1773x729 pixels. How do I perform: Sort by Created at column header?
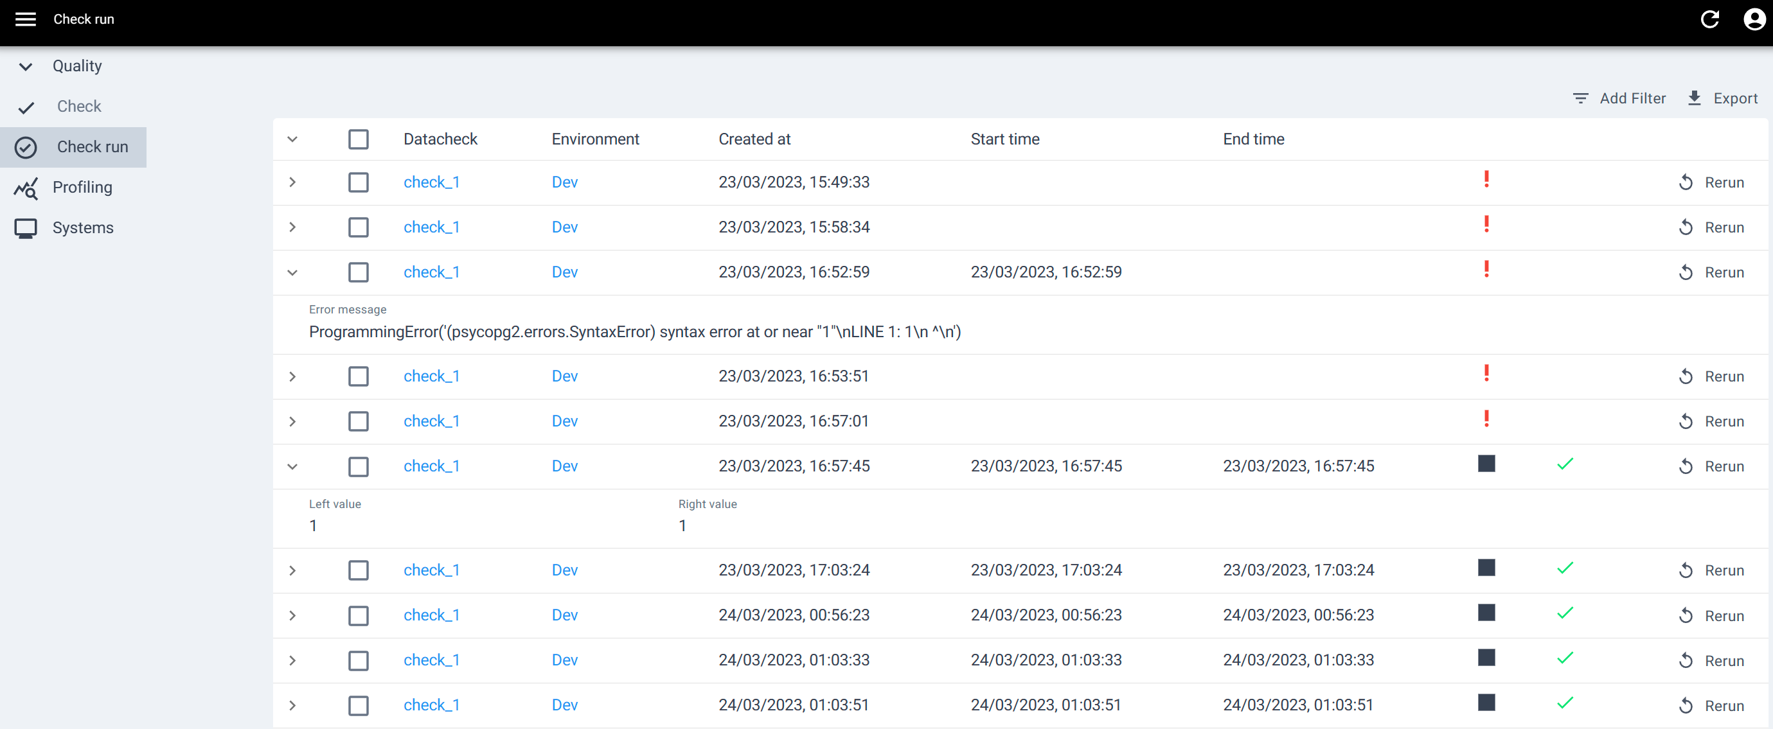[x=754, y=139]
